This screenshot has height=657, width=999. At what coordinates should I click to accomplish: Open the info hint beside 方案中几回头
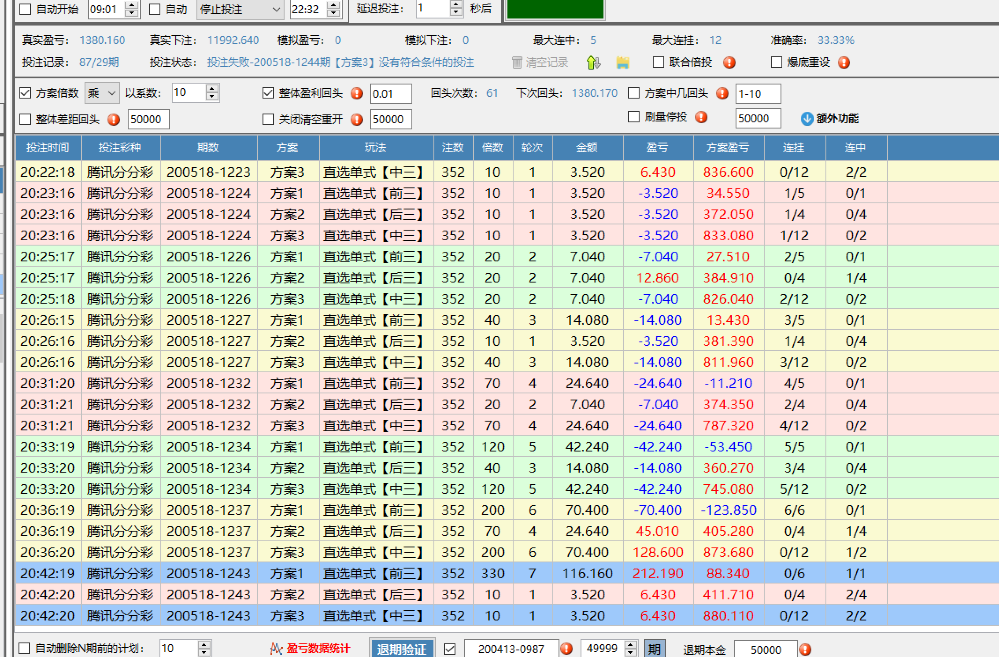click(x=722, y=93)
